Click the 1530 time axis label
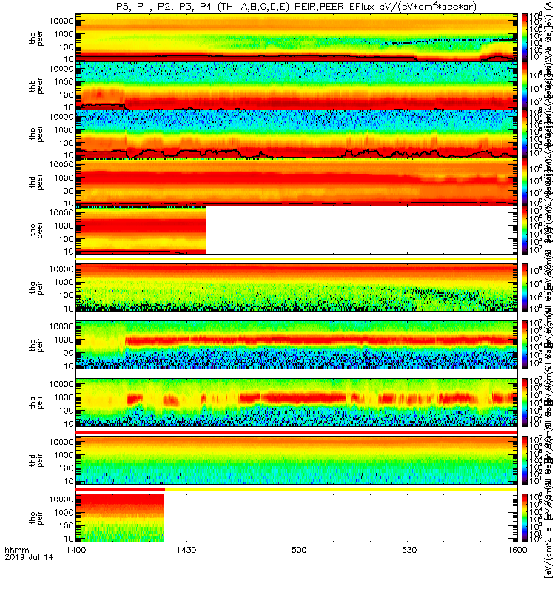The image size is (555, 592). point(407,550)
